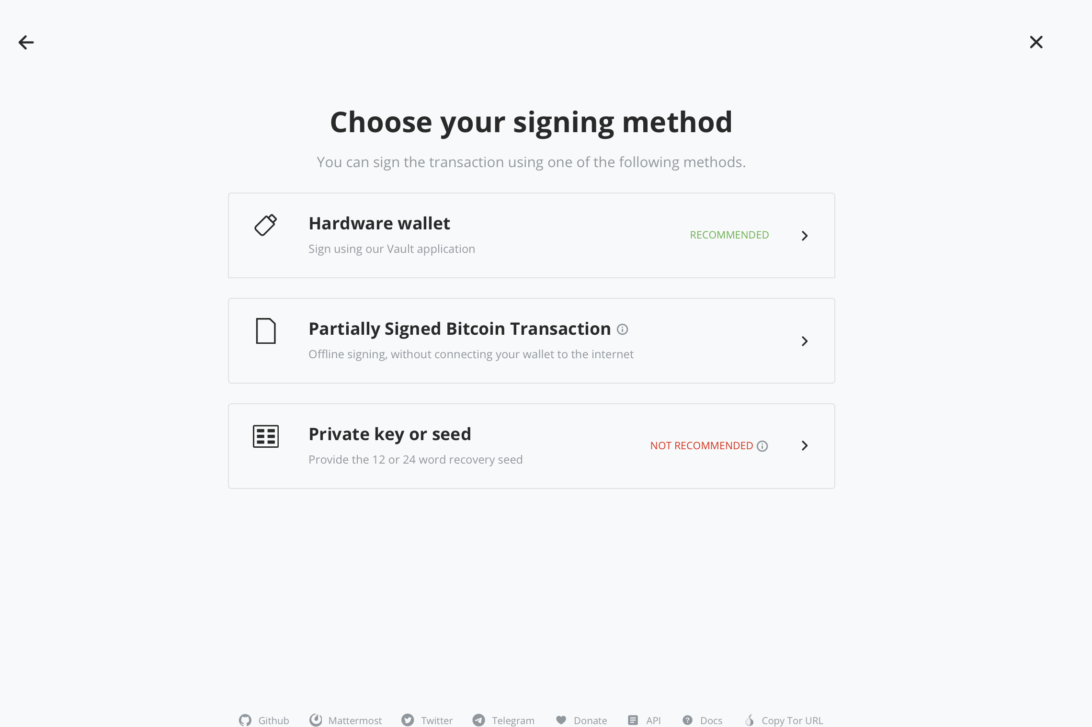Click the PSBT document icon
The image size is (1092, 727).
(265, 331)
